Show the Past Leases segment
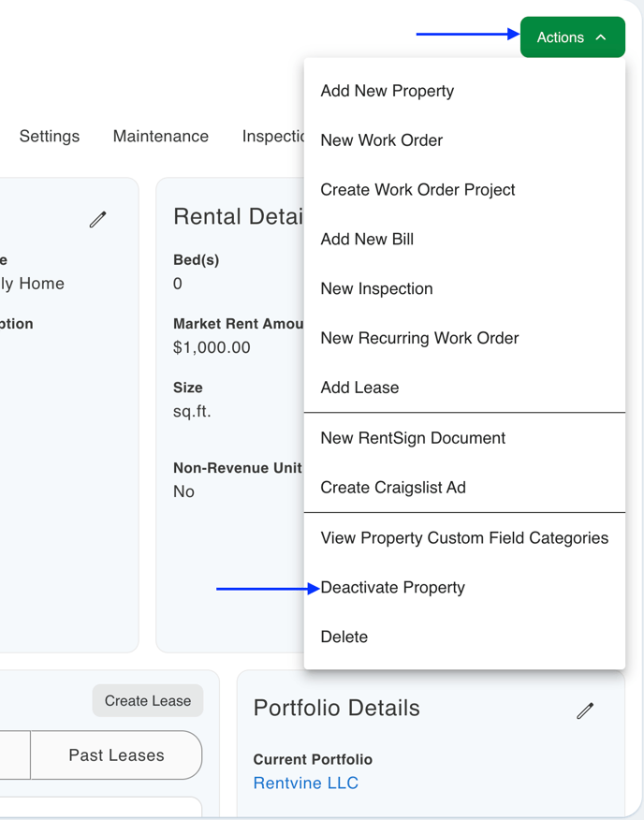Image resolution: width=644 pixels, height=820 pixels. 116,755
